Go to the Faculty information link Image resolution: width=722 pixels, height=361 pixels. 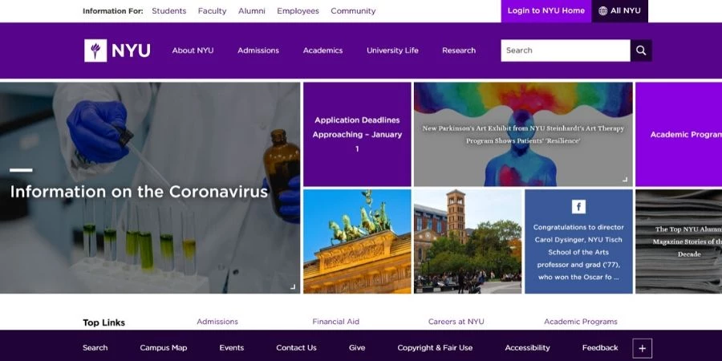213,11
